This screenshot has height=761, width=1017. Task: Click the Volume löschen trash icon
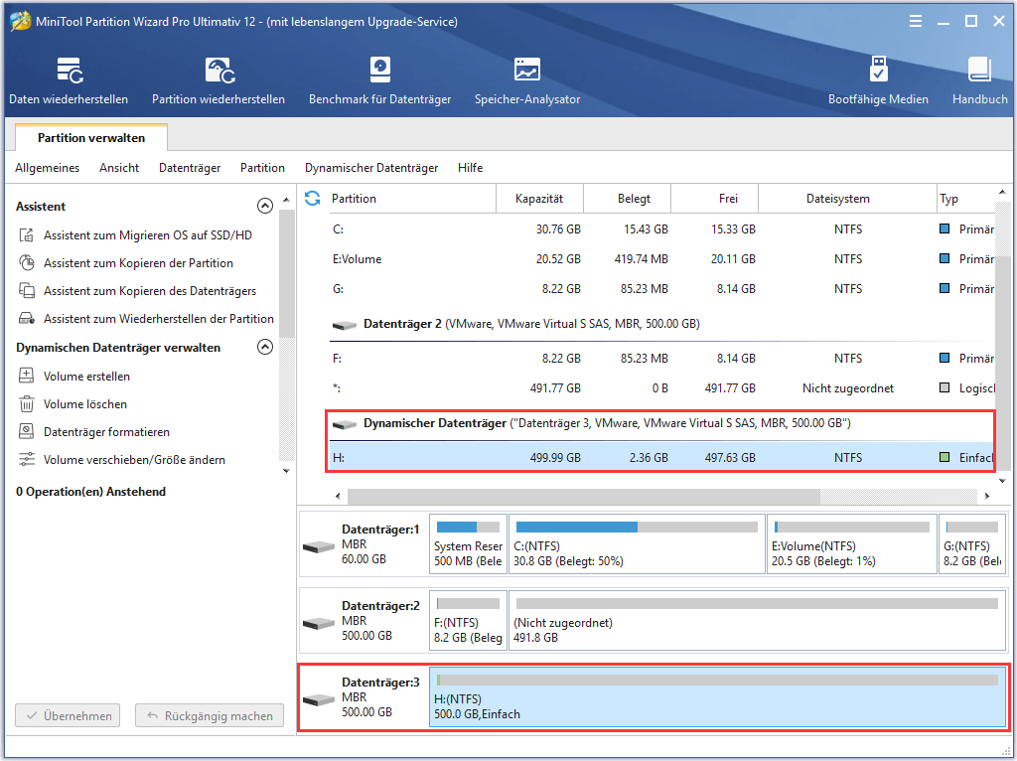(27, 403)
